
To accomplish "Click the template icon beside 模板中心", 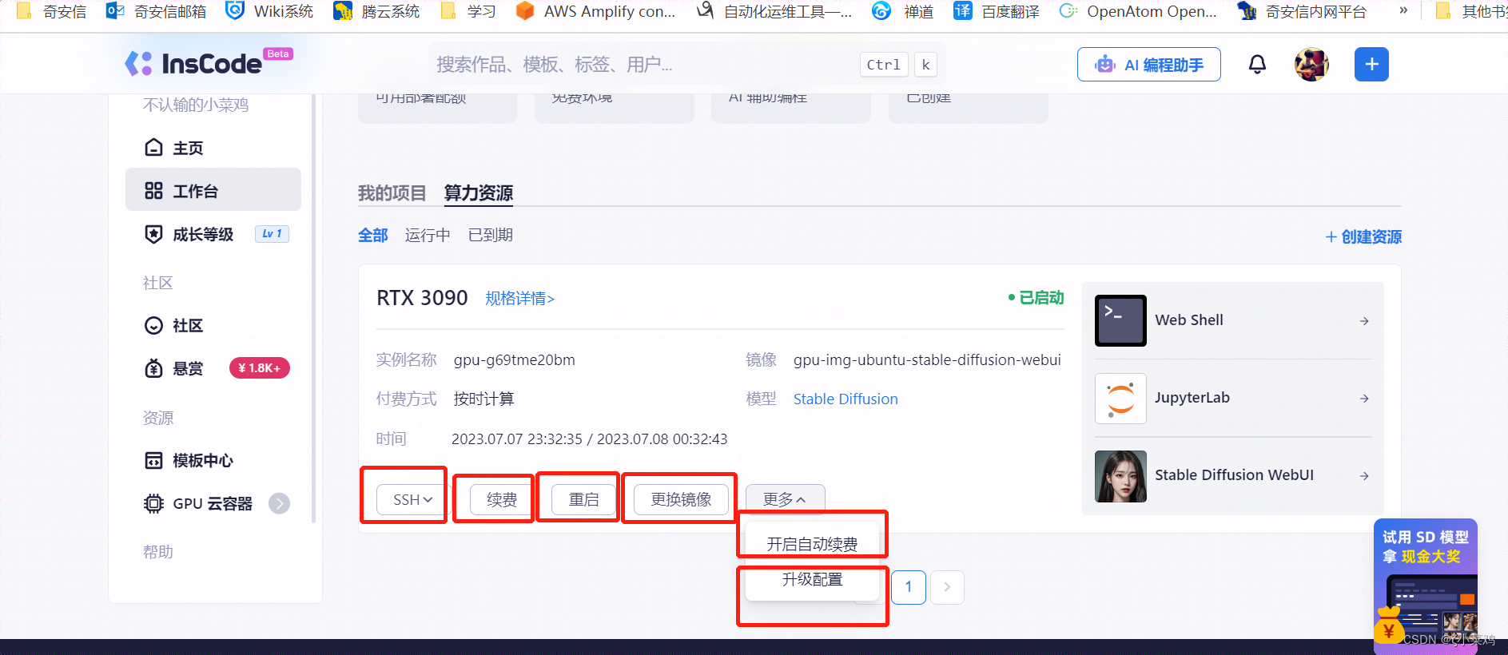I will tap(153, 460).
